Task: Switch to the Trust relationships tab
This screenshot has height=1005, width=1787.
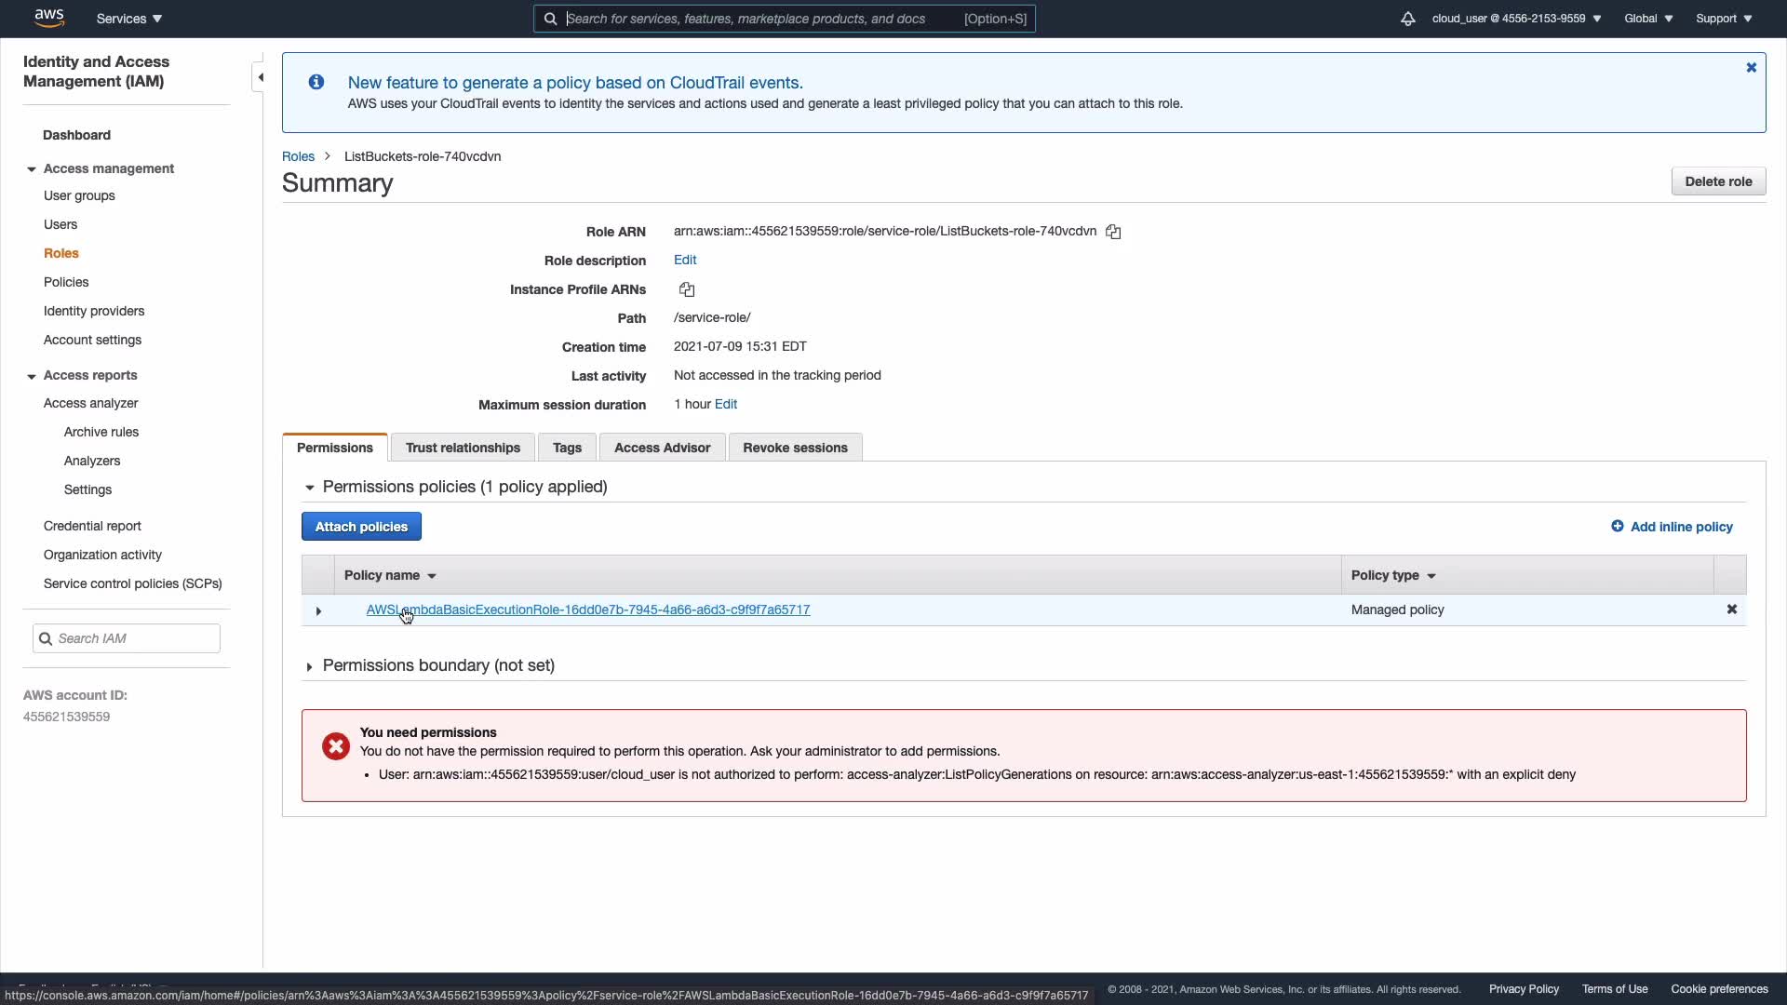Action: point(463,448)
